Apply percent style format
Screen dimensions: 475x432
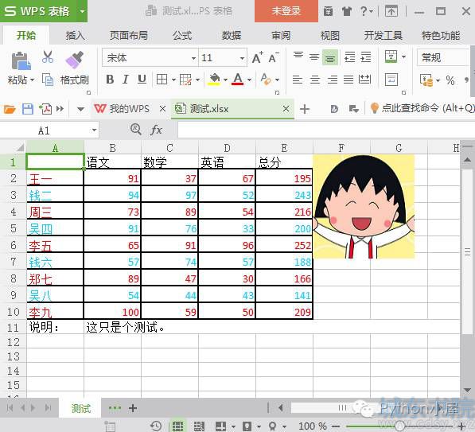click(450, 80)
